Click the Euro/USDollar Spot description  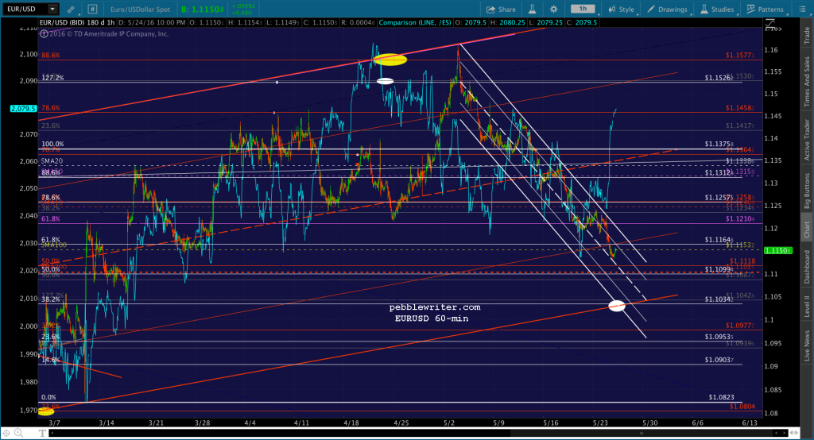point(140,10)
